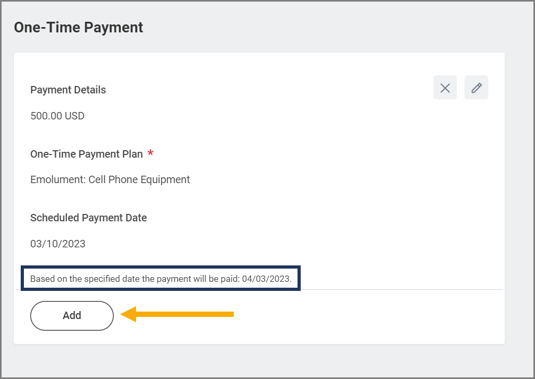Image resolution: width=535 pixels, height=379 pixels.
Task: Click the 03/10/2023 scheduled date value
Action: [58, 244]
